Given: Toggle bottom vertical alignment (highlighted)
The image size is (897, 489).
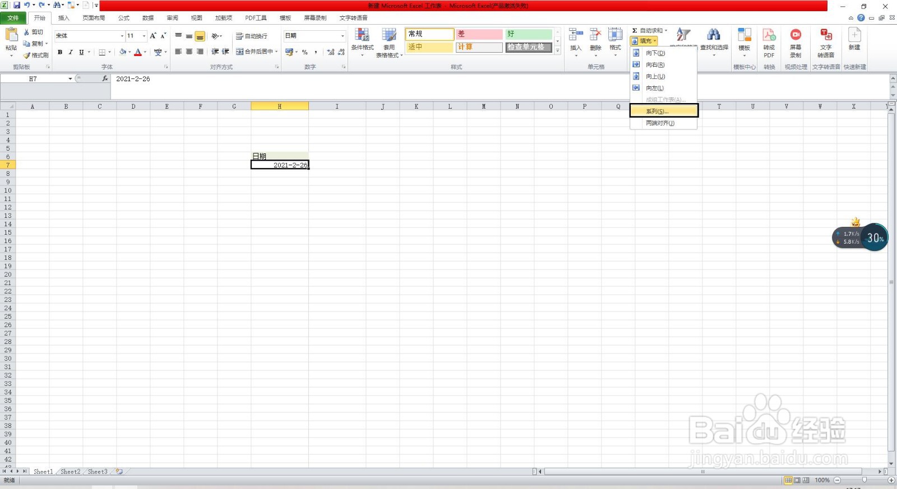Looking at the screenshot, I should [200, 36].
